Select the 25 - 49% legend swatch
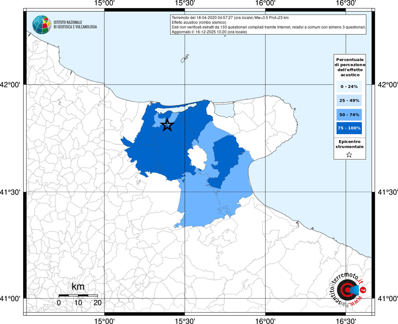The width and height of the screenshot is (398, 324). [x=349, y=100]
